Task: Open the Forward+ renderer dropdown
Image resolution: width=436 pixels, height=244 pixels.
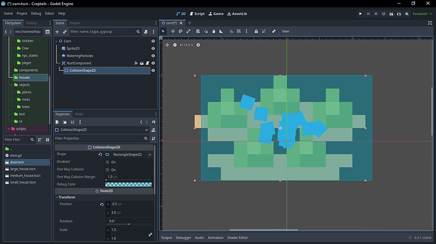Action: pyautogui.click(x=423, y=14)
